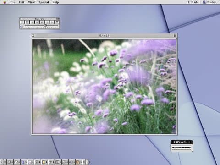Click the waveform display in Waveform palette
Viewport: 220px width, 165px height.
tap(181, 148)
